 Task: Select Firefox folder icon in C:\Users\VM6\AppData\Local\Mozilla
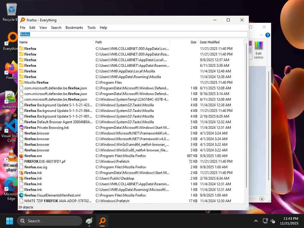(x=21, y=71)
